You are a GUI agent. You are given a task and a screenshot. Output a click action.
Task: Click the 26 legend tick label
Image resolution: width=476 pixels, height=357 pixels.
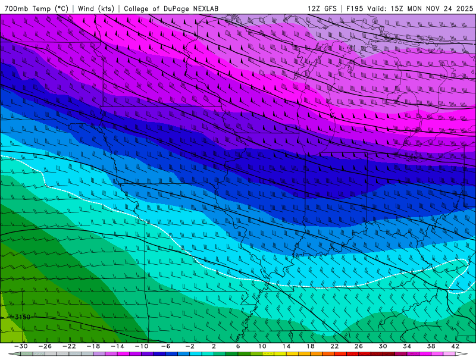coord(359,346)
